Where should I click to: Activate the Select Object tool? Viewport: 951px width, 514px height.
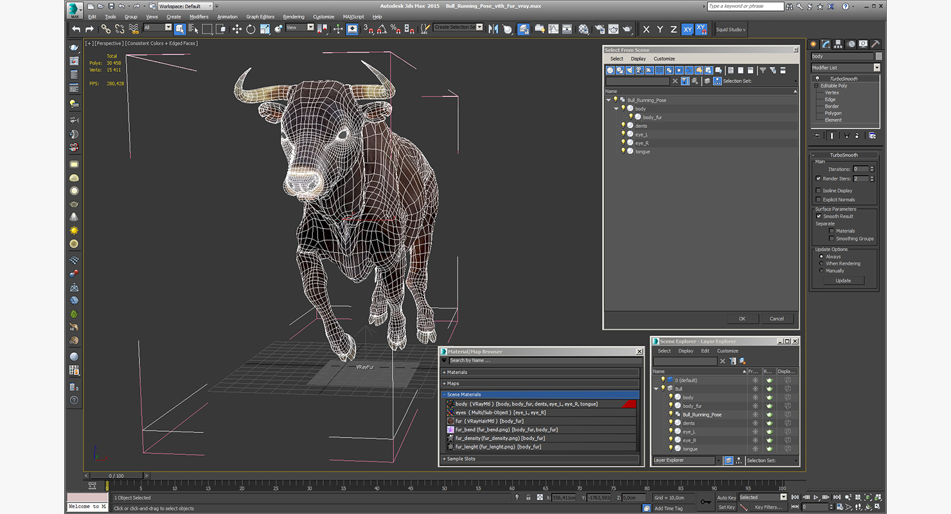[x=180, y=29]
